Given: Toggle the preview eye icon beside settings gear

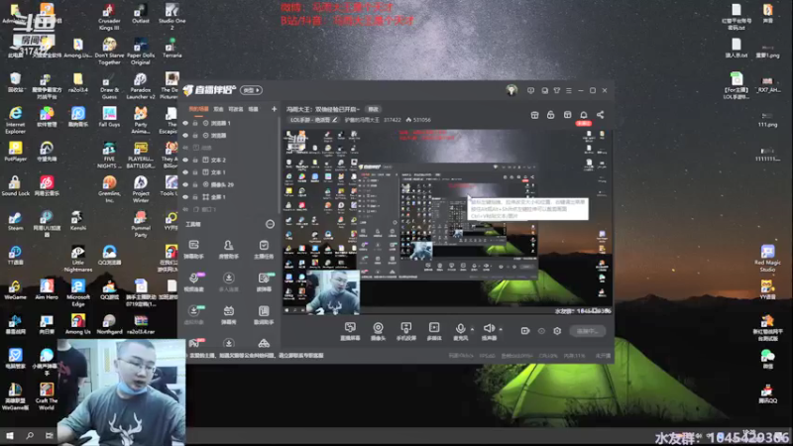Looking at the screenshot, I should coord(541,331).
